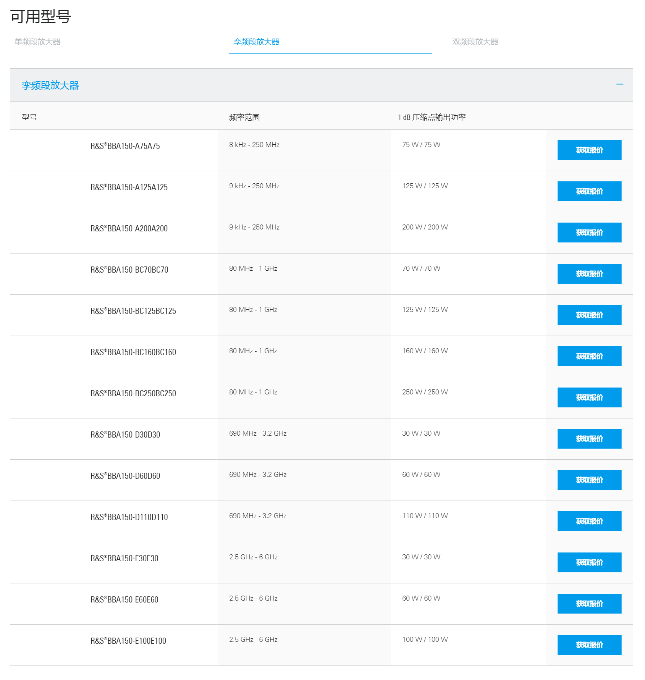The width and height of the screenshot is (645, 680).
Task: Get quote for R&S BBA150-D60D60
Action: tap(589, 480)
